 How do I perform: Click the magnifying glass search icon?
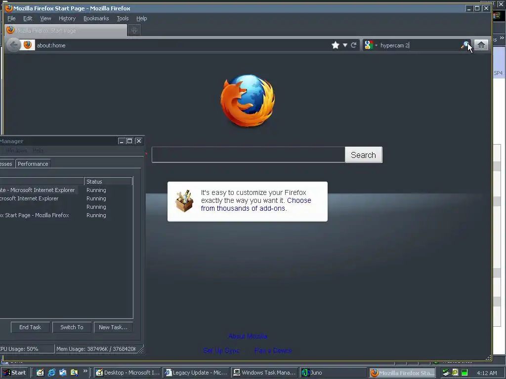point(465,45)
